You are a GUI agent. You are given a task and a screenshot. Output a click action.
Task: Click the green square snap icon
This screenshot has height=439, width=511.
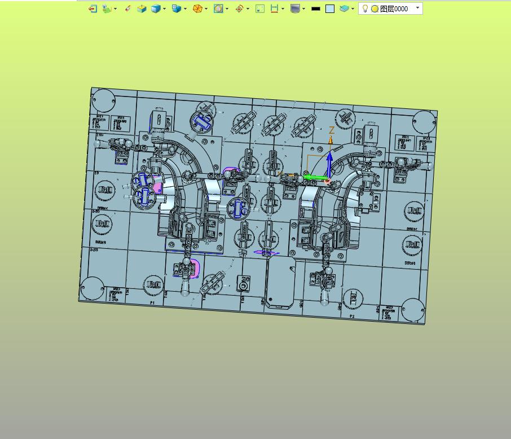260,9
